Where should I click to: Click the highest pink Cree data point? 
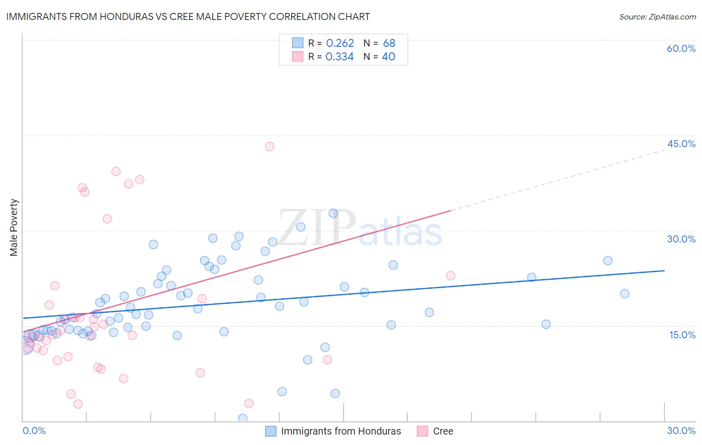(x=270, y=146)
